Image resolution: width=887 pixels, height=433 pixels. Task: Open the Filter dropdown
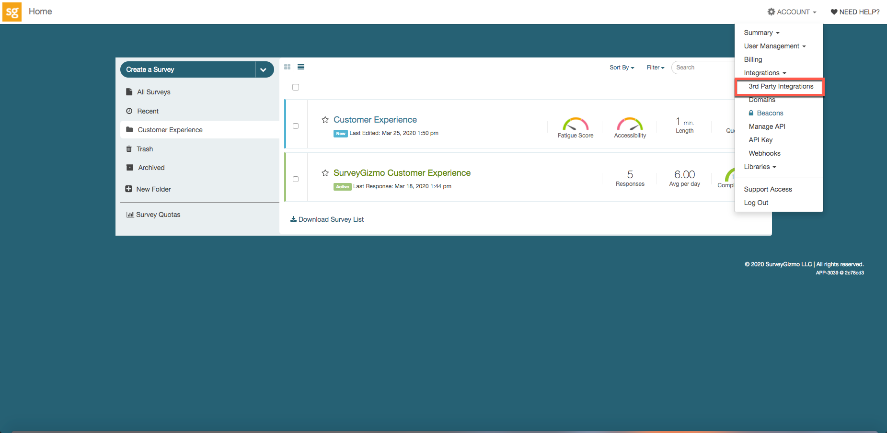[x=656, y=68]
